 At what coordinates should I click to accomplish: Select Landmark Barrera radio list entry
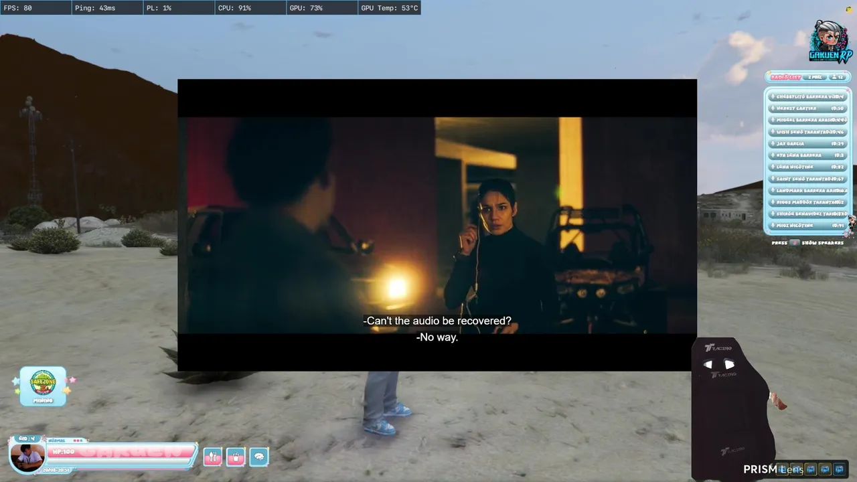[809, 190]
